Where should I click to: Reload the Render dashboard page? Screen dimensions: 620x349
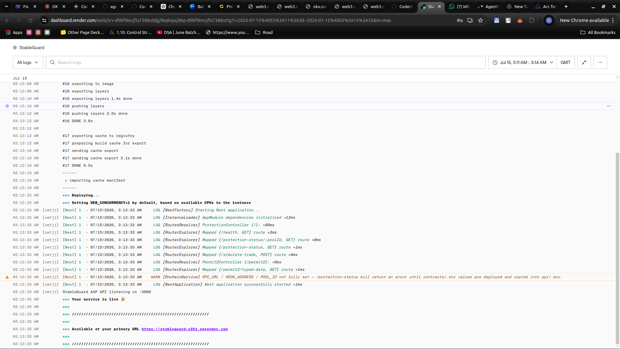coord(30,20)
